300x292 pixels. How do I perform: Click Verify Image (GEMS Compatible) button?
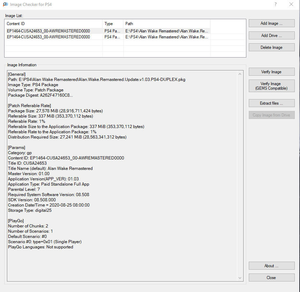[x=271, y=86]
